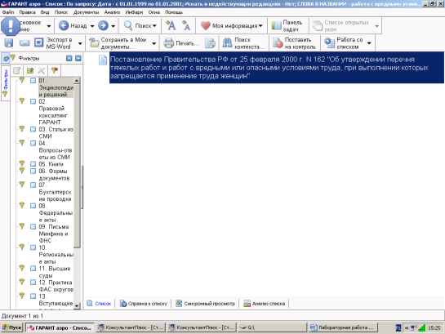Image resolution: width=445 pixels, height=334 pixels.
Task: Open list of open windows dropdown arrow
Action: tap(377, 26)
